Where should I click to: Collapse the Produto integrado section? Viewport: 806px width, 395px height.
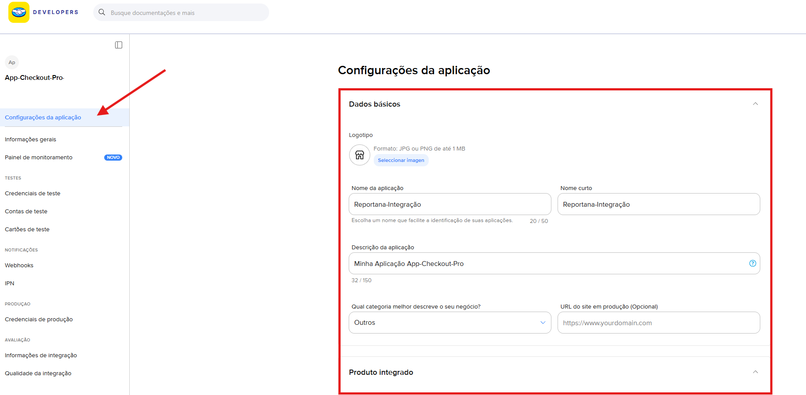click(755, 372)
